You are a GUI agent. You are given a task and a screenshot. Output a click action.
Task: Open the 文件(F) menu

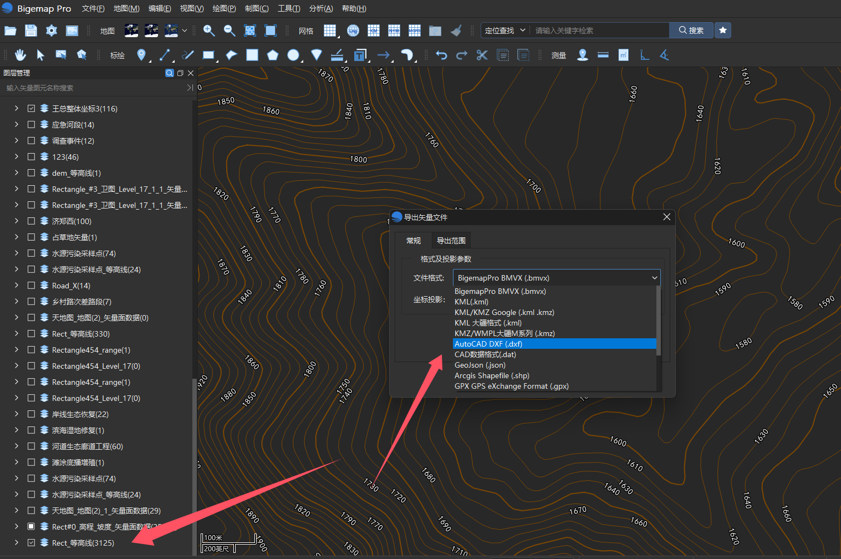[x=93, y=8]
